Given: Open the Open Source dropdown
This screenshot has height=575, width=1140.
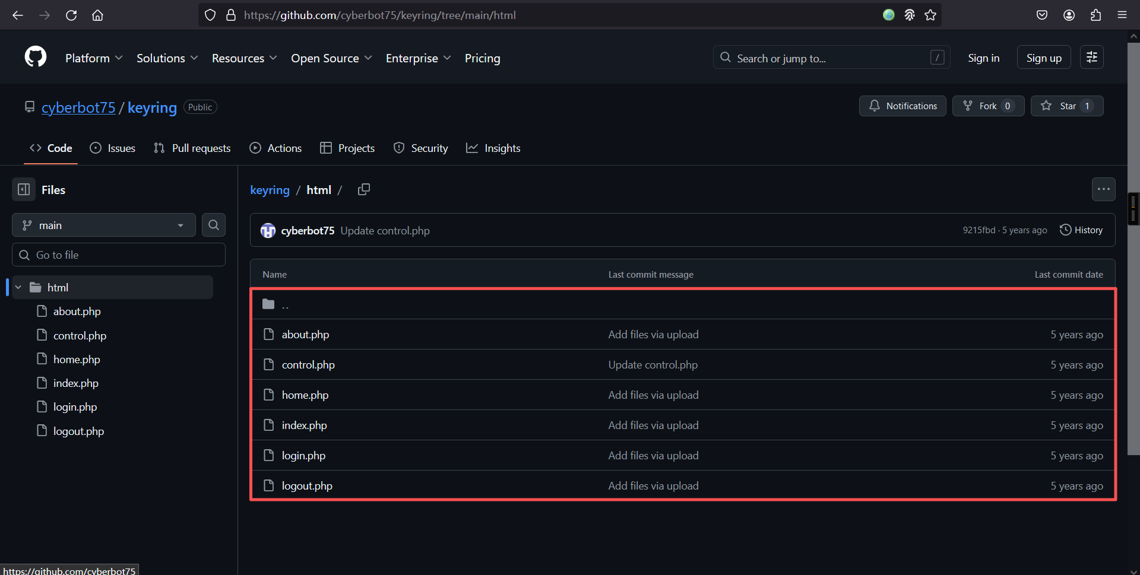Looking at the screenshot, I should [x=331, y=58].
